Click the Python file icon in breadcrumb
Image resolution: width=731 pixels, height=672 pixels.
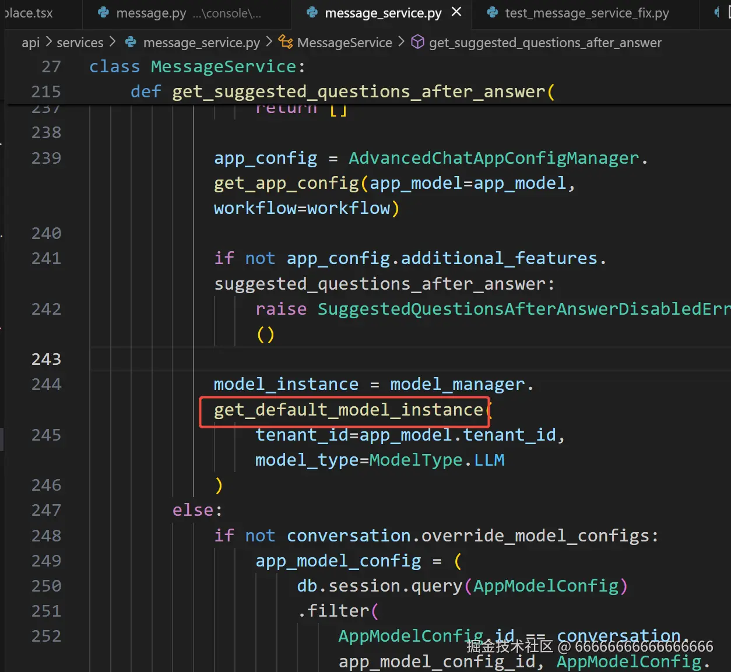(131, 42)
